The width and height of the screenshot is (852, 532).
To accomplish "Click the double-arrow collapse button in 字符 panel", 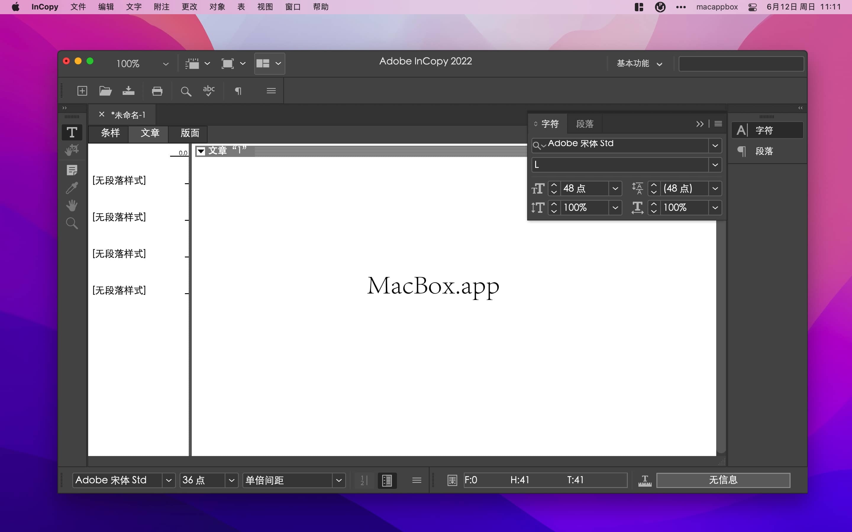I will pos(700,124).
